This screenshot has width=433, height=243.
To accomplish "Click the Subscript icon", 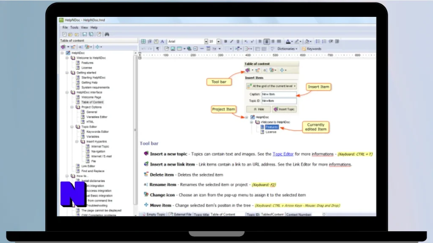I will pyautogui.click(x=246, y=41).
